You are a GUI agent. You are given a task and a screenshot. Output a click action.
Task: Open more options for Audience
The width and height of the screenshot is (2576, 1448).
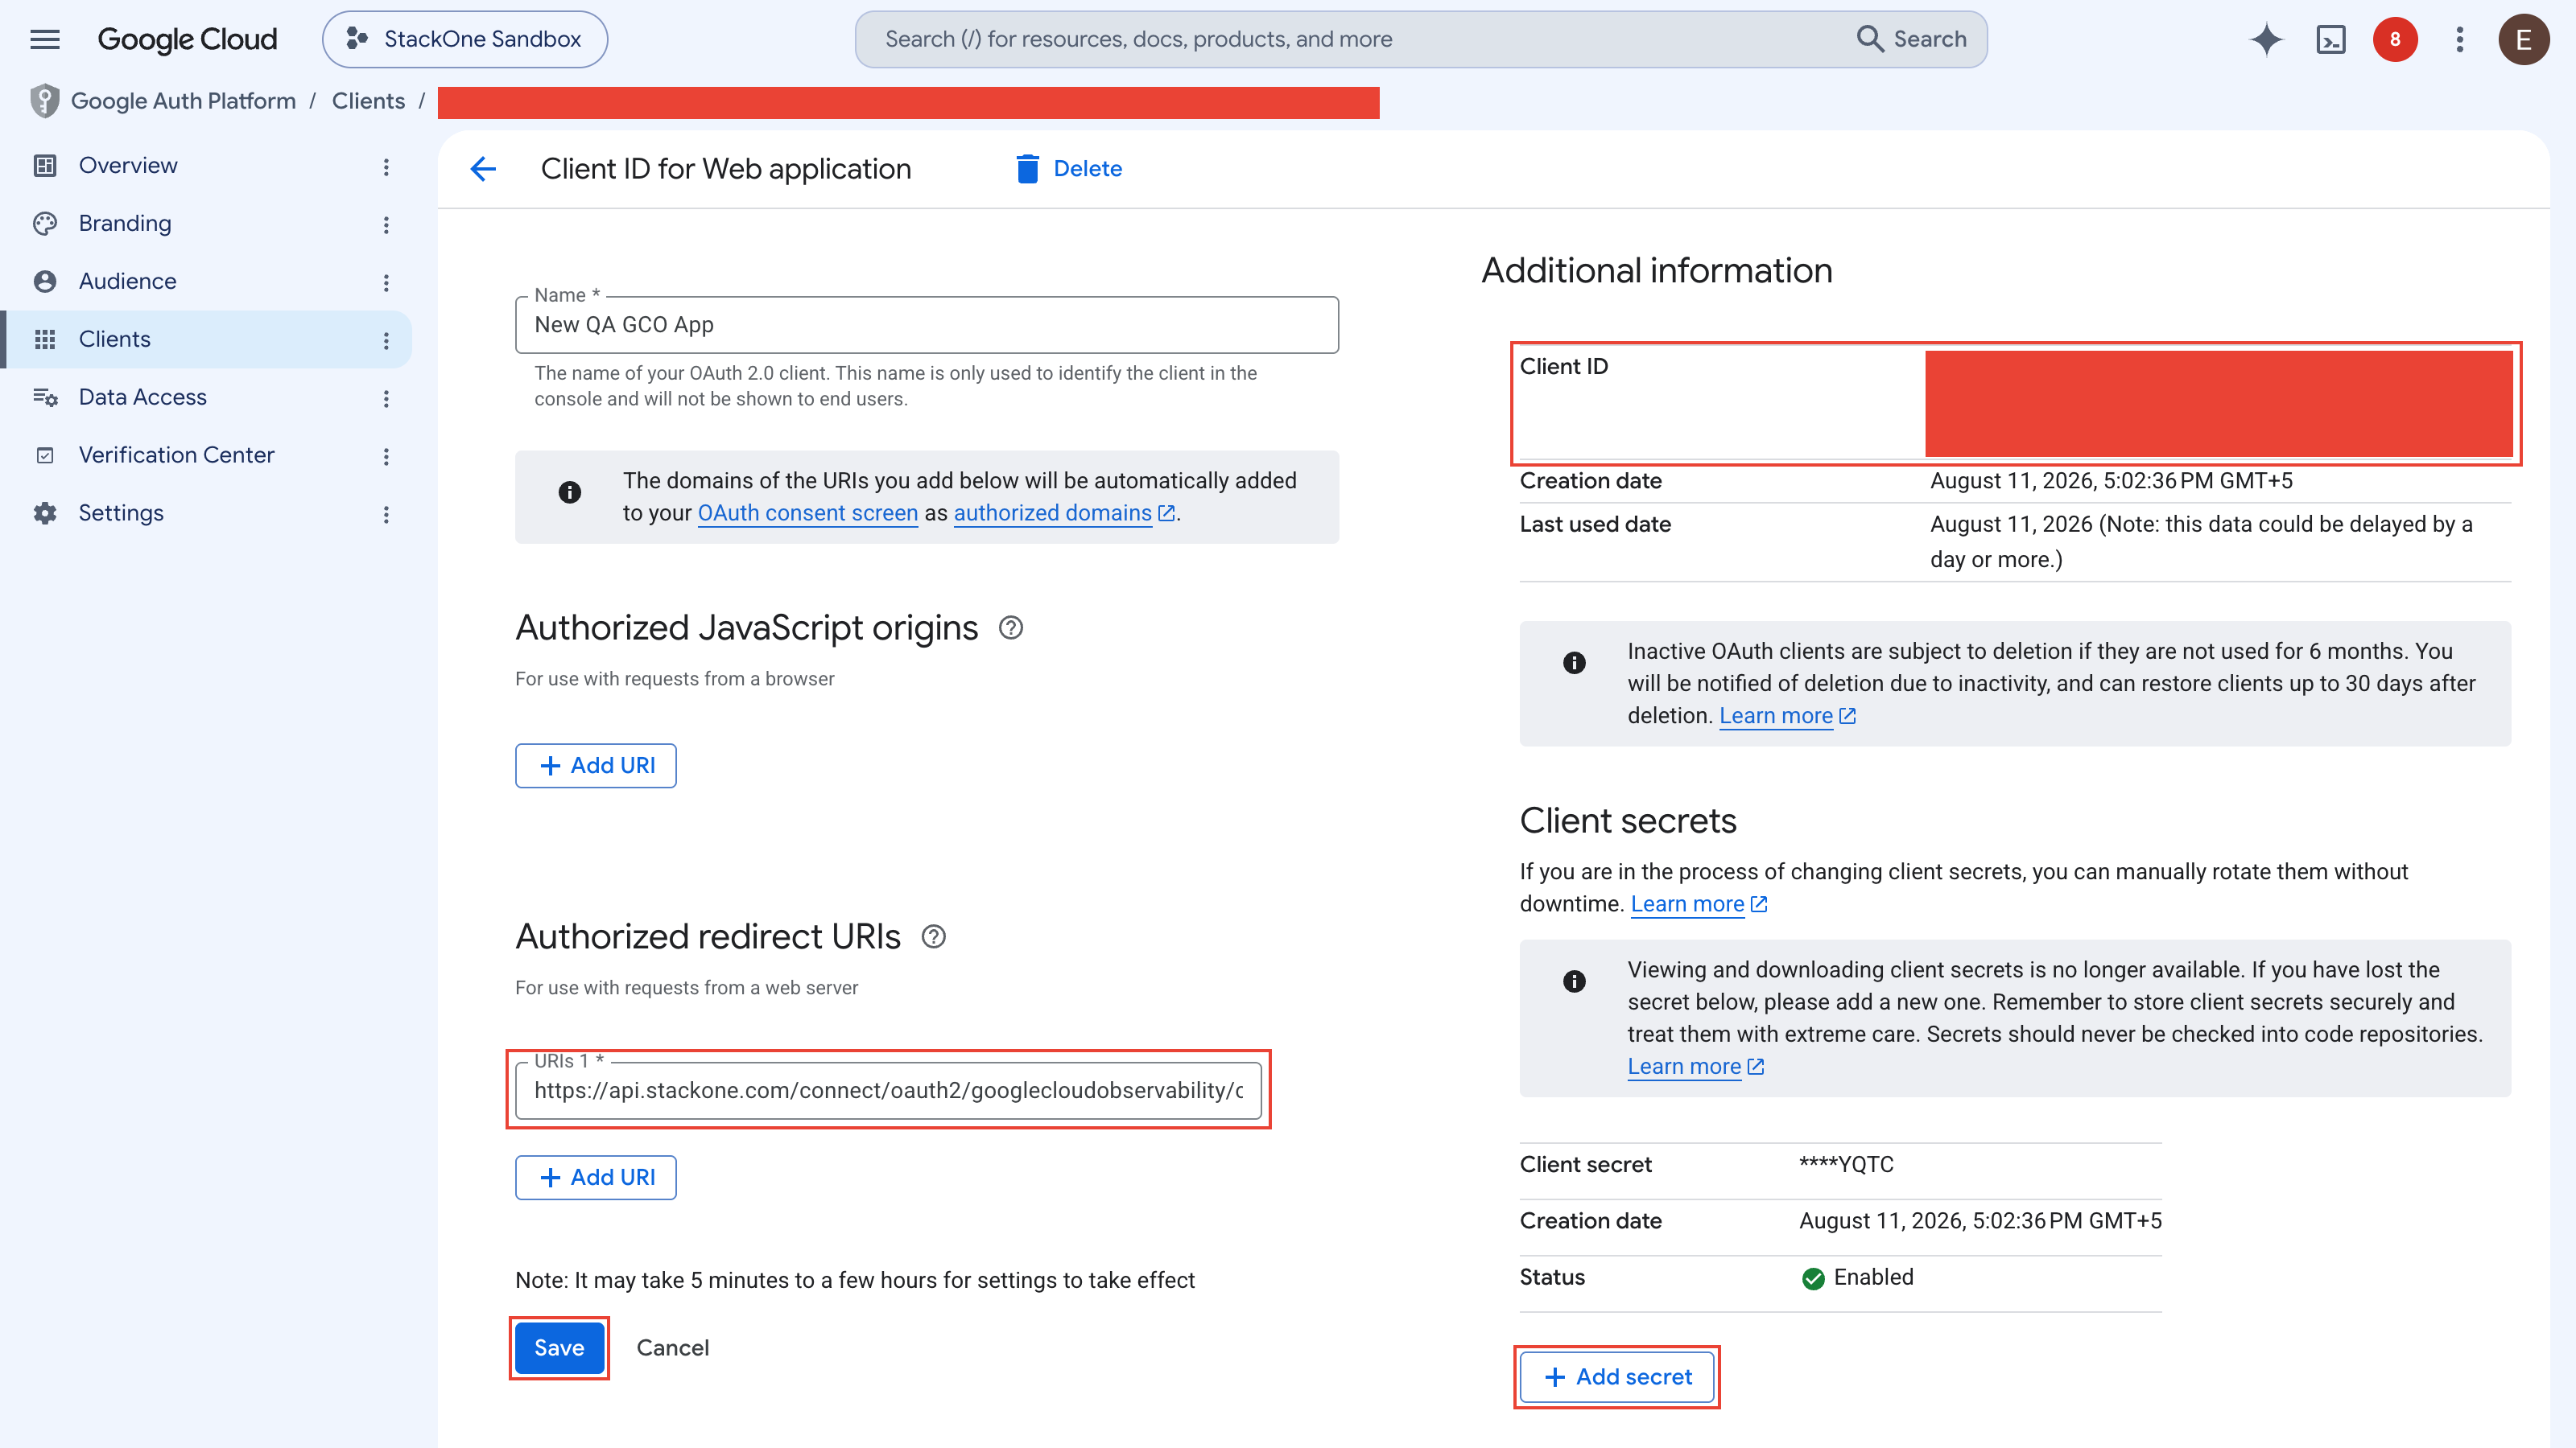[386, 283]
